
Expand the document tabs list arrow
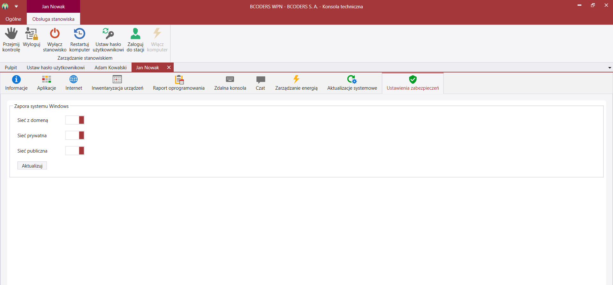[x=609, y=68]
